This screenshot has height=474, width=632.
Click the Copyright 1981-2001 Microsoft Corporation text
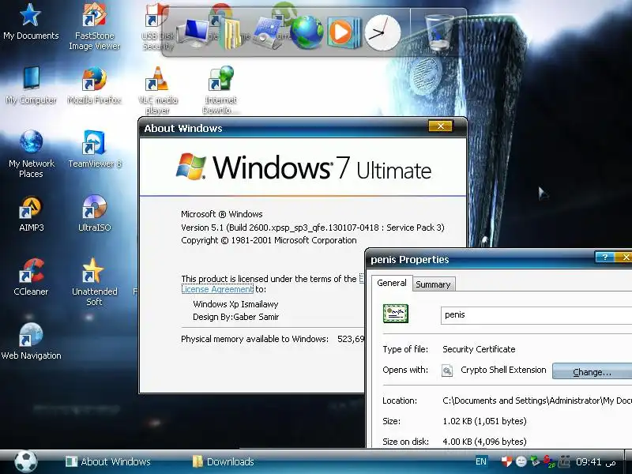[269, 241]
